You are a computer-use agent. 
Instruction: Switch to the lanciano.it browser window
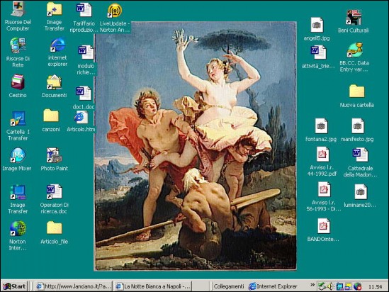pos(74,286)
